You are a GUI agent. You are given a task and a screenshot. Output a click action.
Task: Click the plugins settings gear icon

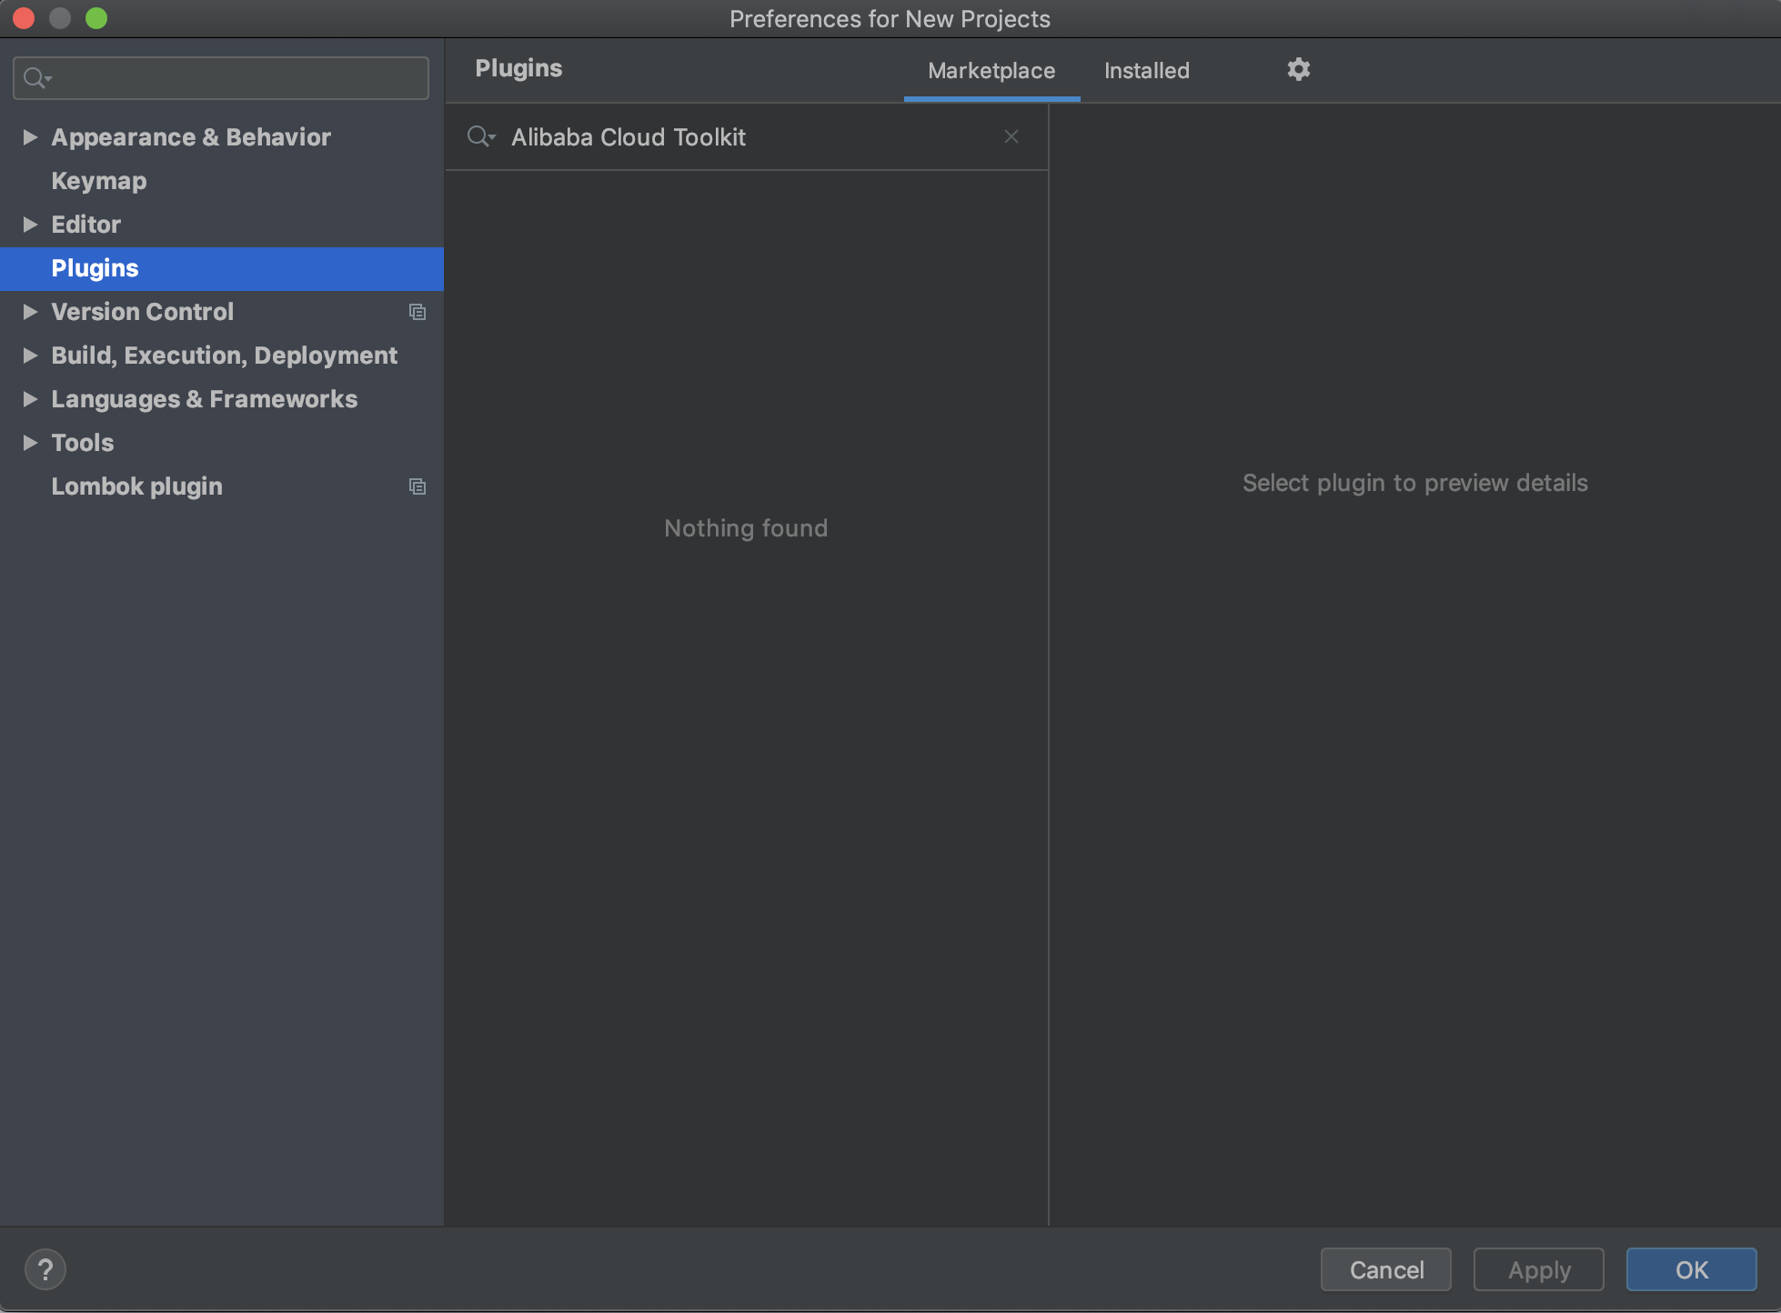pyautogui.click(x=1298, y=69)
